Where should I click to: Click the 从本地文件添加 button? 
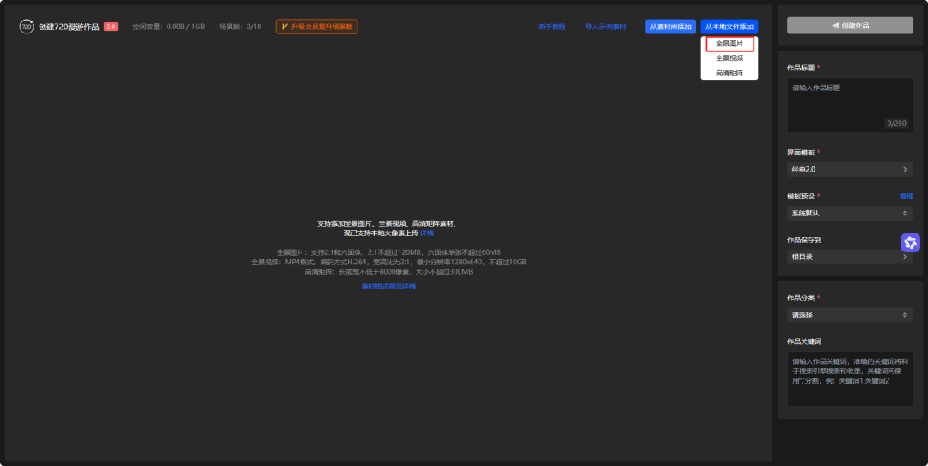point(730,27)
